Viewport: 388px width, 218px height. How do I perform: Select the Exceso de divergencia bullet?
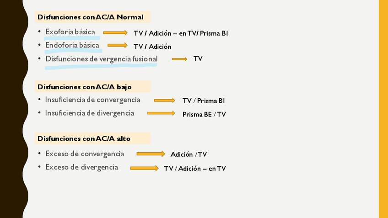click(x=81, y=167)
